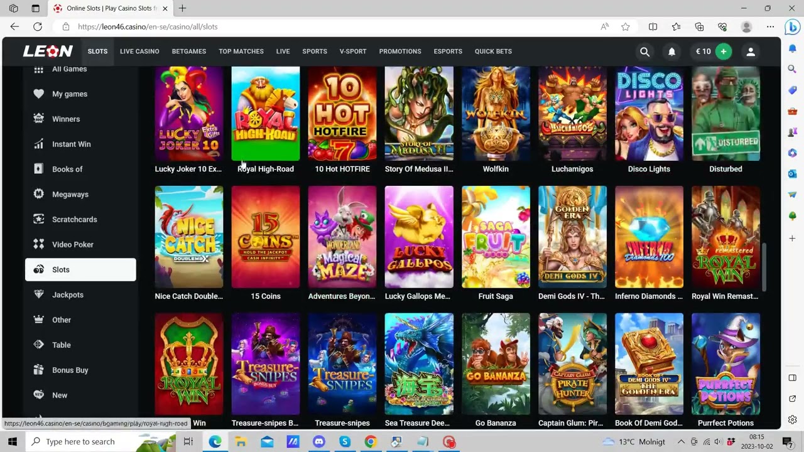Open Microsoft Edge from the taskbar
This screenshot has width=804, height=452.
click(215, 442)
